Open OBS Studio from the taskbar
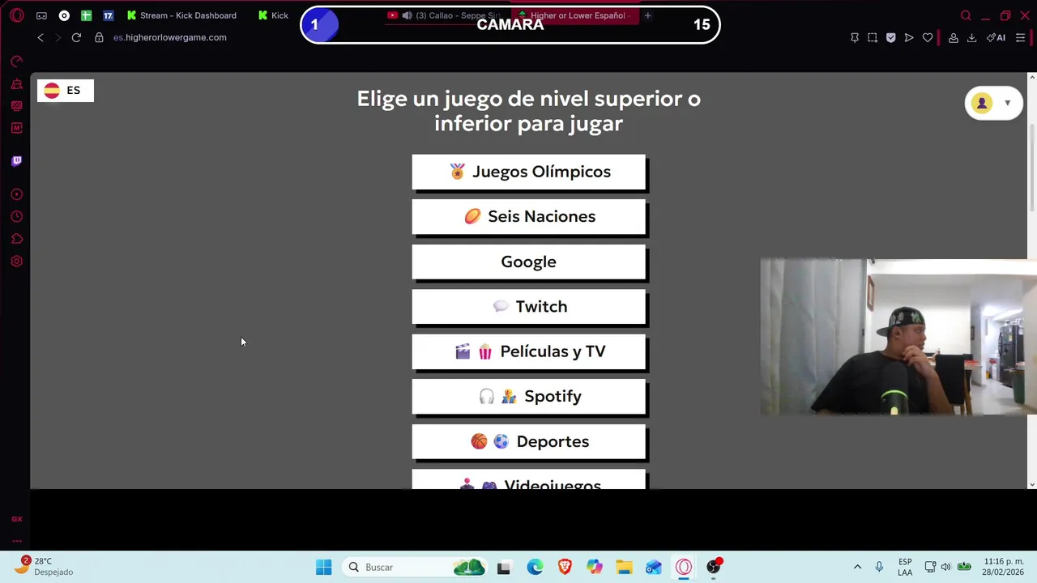The height and width of the screenshot is (583, 1037). tap(713, 567)
